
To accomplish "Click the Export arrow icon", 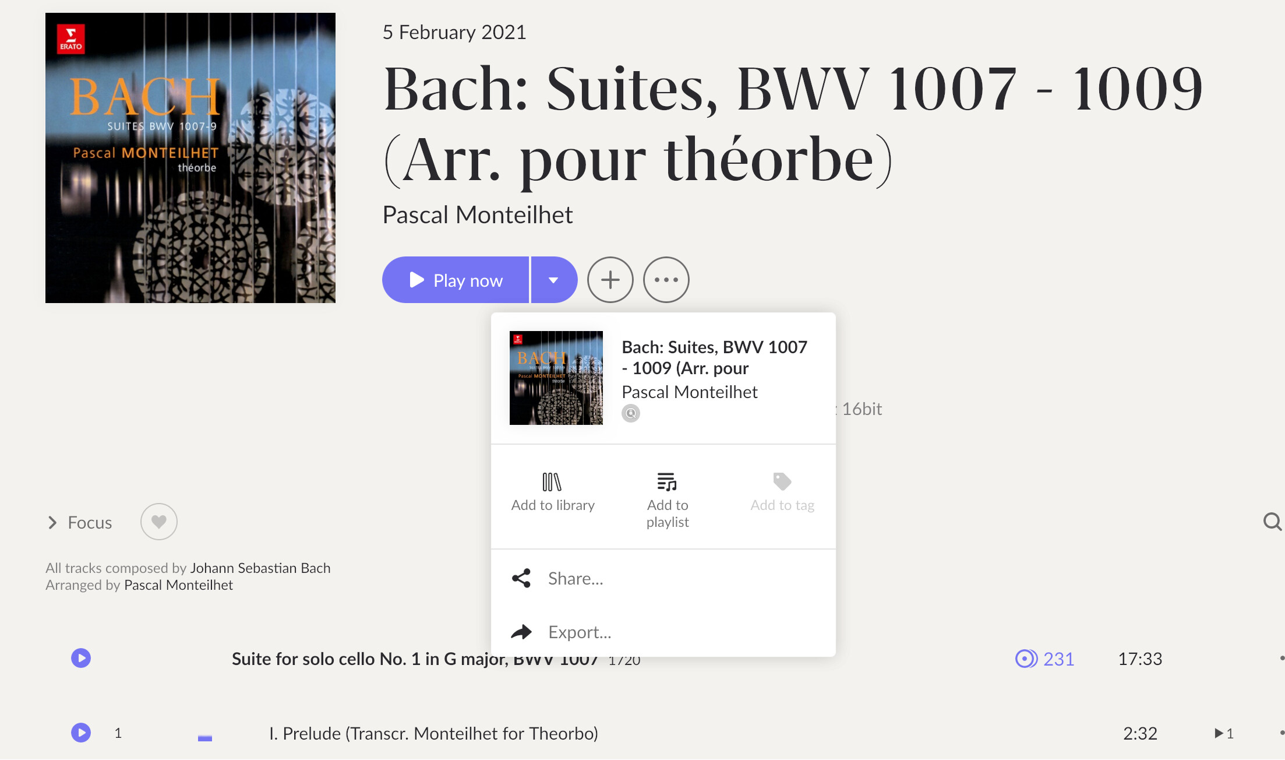I will pos(521,632).
